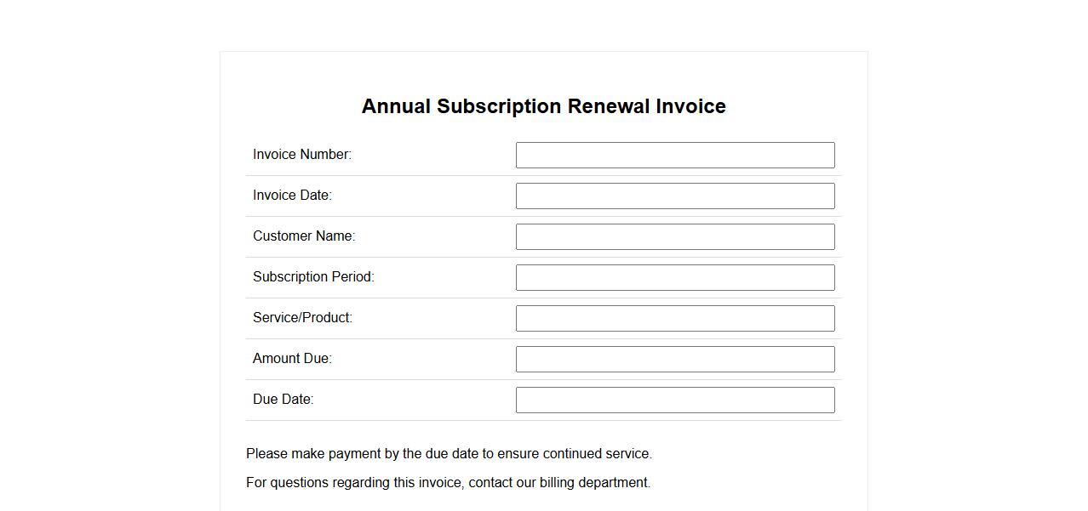Click the 'Due Date:' field label
Screen dimensions: 1088x511
tap(283, 400)
